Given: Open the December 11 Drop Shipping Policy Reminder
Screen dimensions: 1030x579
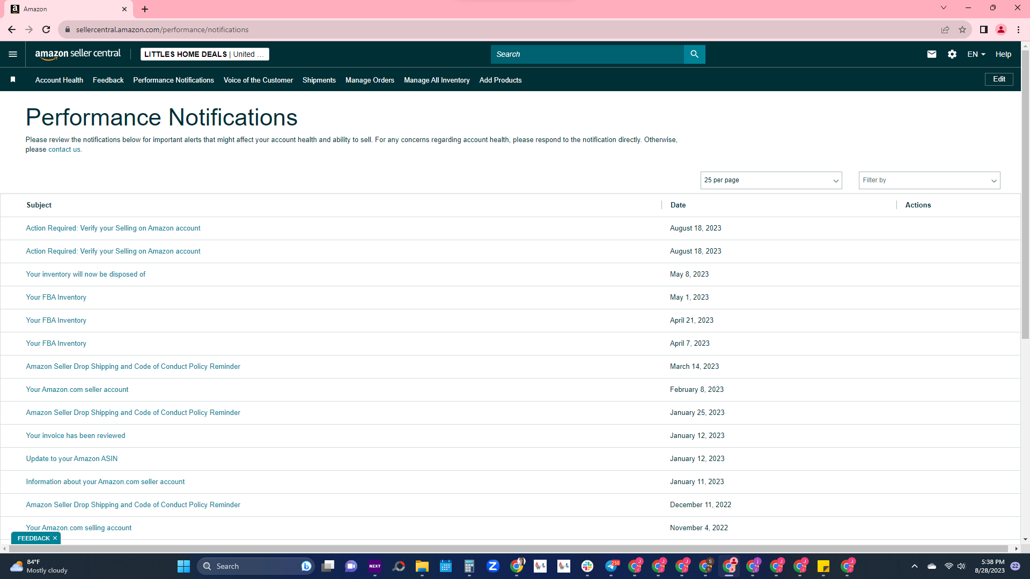Looking at the screenshot, I should 133,504.
